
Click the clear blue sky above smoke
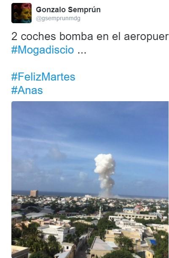[x=99, y=125]
